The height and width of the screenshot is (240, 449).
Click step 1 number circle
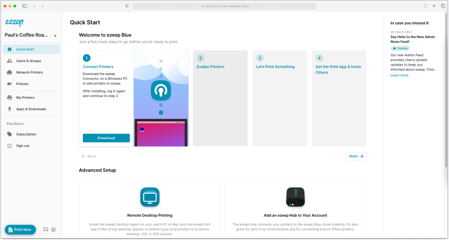[87, 58]
